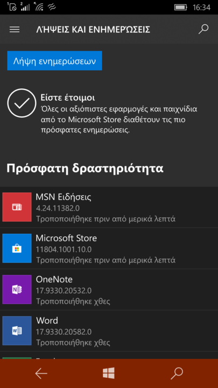Tap the Wi-Fi status icon

tap(39, 6)
